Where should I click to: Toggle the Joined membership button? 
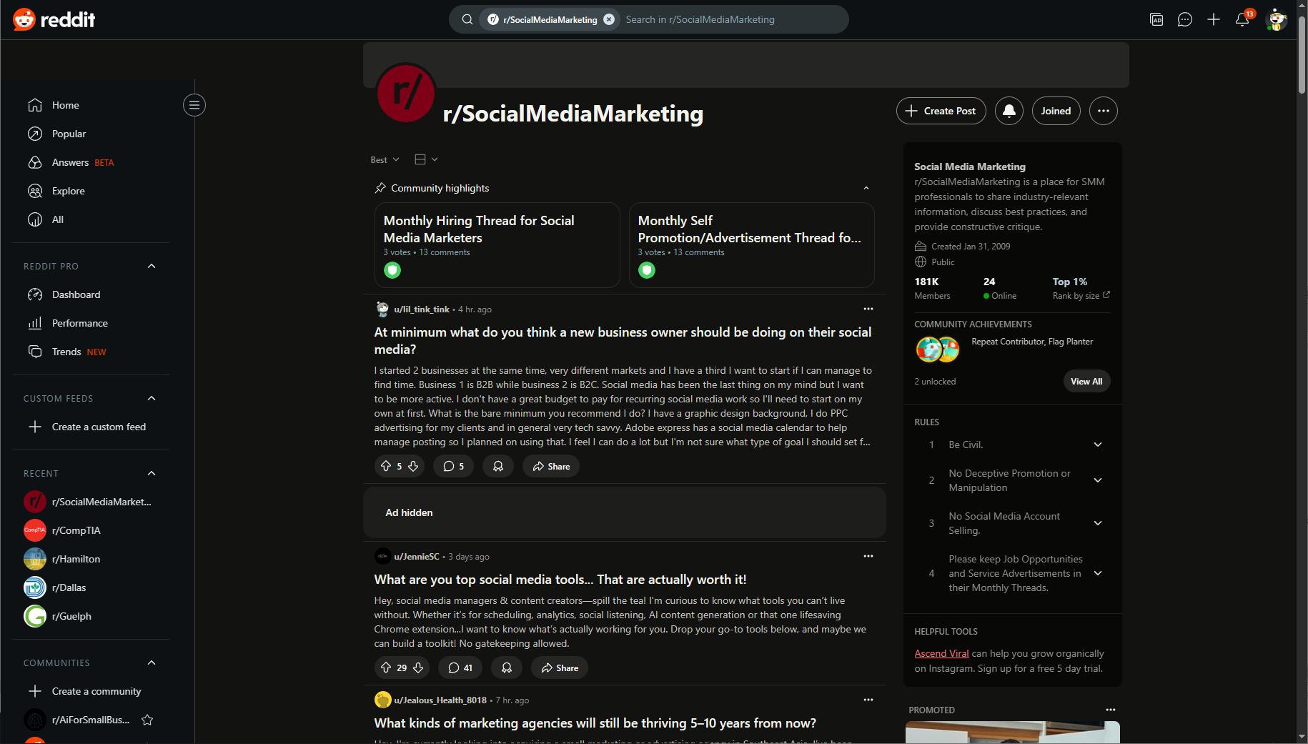(x=1056, y=111)
